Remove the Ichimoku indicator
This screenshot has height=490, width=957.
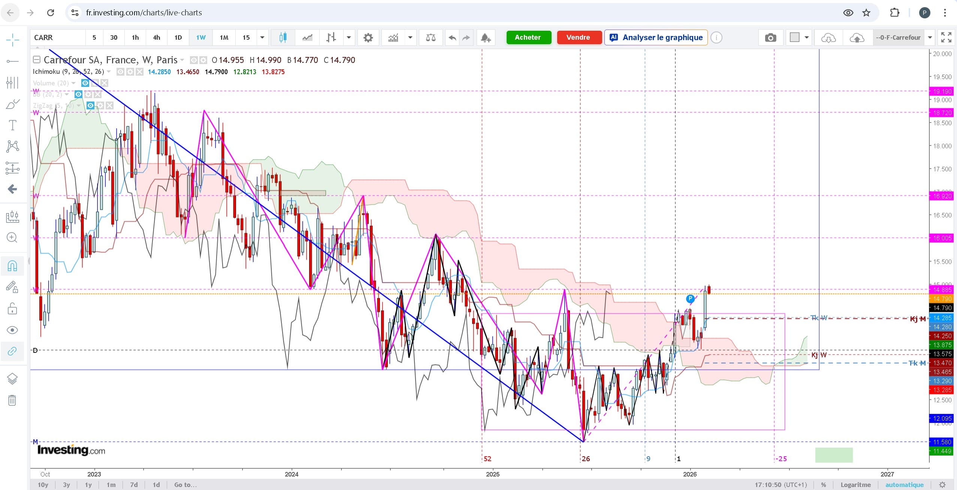(x=139, y=72)
